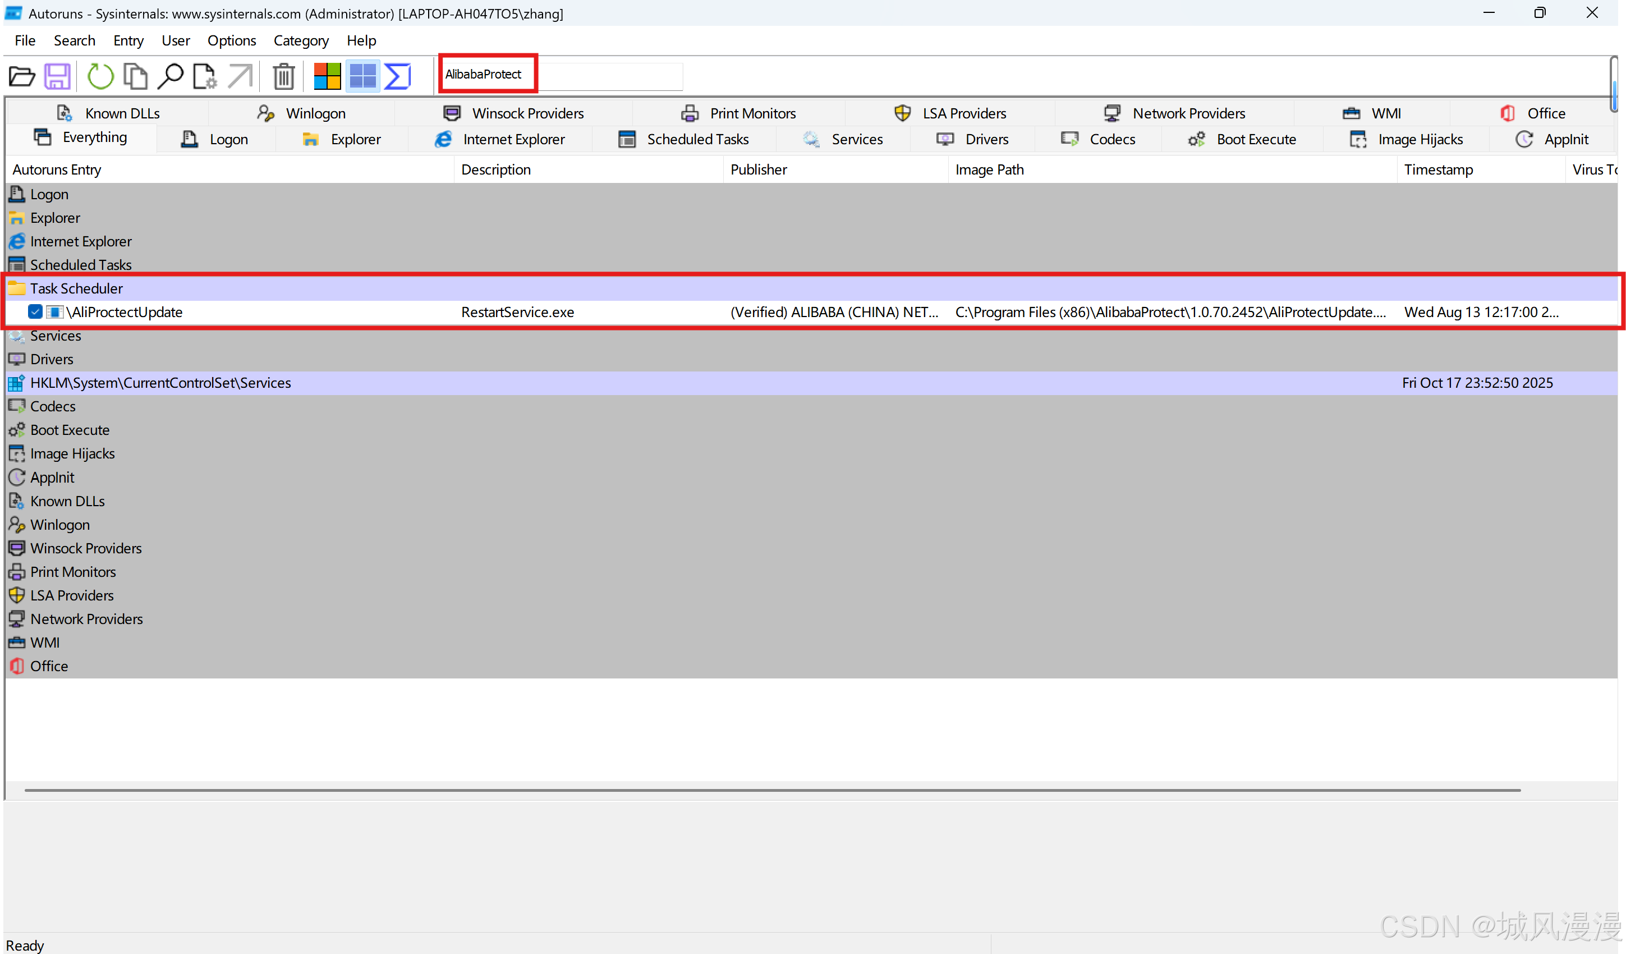This screenshot has height=954, width=1626.
Task: Click the Save toolbar icon
Action: (x=57, y=76)
